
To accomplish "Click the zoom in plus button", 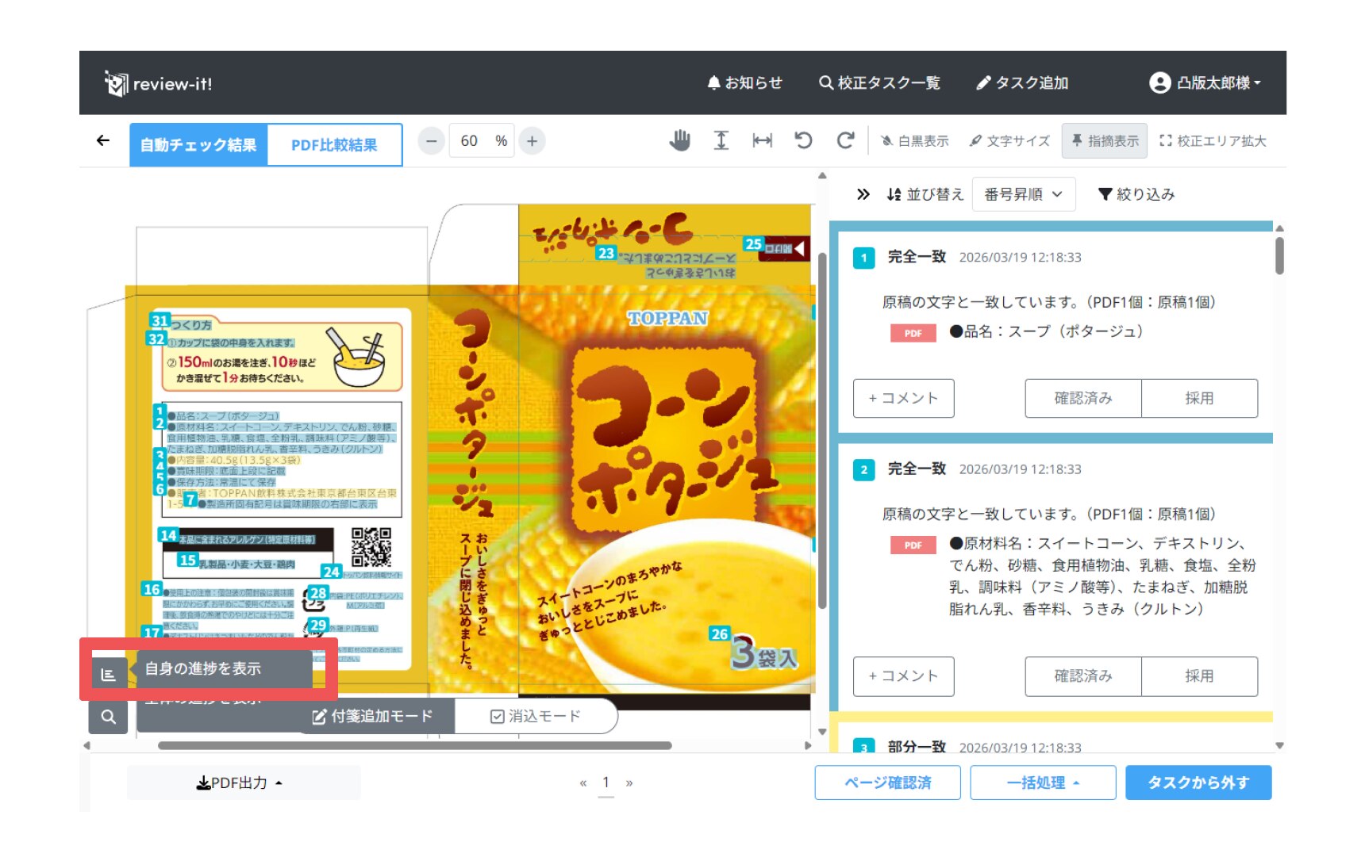I will click(x=532, y=141).
